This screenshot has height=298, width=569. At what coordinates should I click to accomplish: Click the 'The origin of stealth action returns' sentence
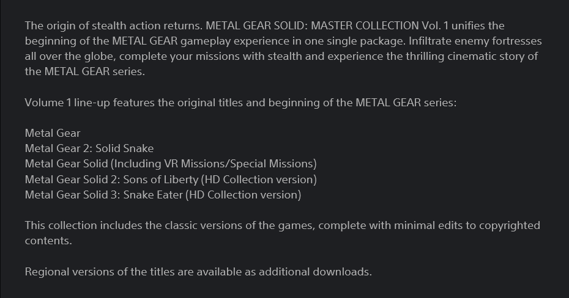[x=114, y=26]
